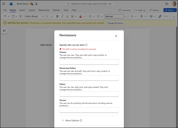Open the settings gear
This screenshot has width=178, height=128.
tap(167, 4)
